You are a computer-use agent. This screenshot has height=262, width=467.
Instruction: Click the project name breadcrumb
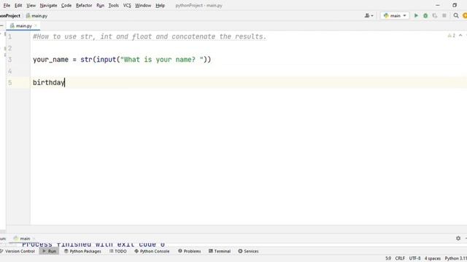pyautogui.click(x=9, y=16)
